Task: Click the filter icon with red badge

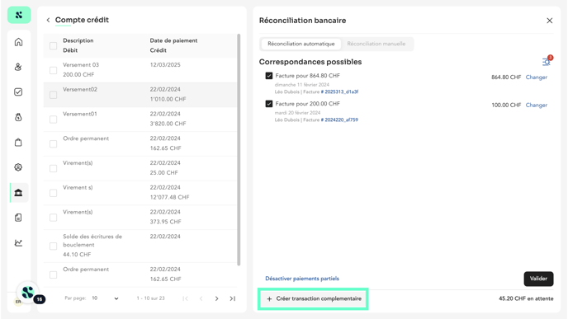Action: click(547, 62)
